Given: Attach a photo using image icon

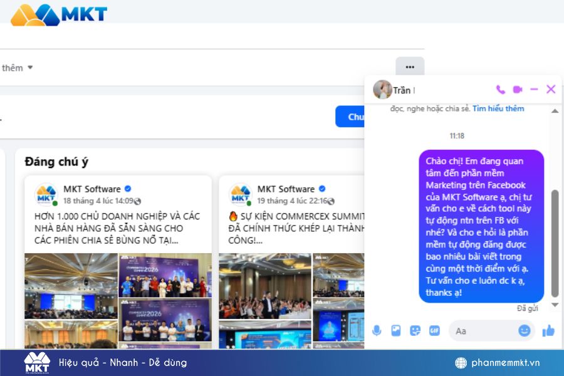Looking at the screenshot, I should click(x=395, y=330).
